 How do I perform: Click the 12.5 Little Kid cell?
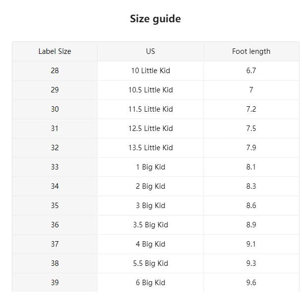pos(151,128)
